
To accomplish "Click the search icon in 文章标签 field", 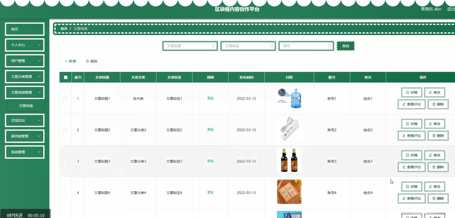I will tap(271, 46).
